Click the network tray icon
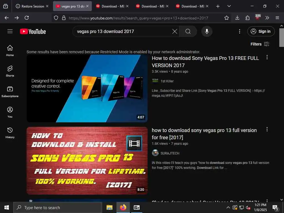Viewport: 284px width, 213px height. point(242,207)
